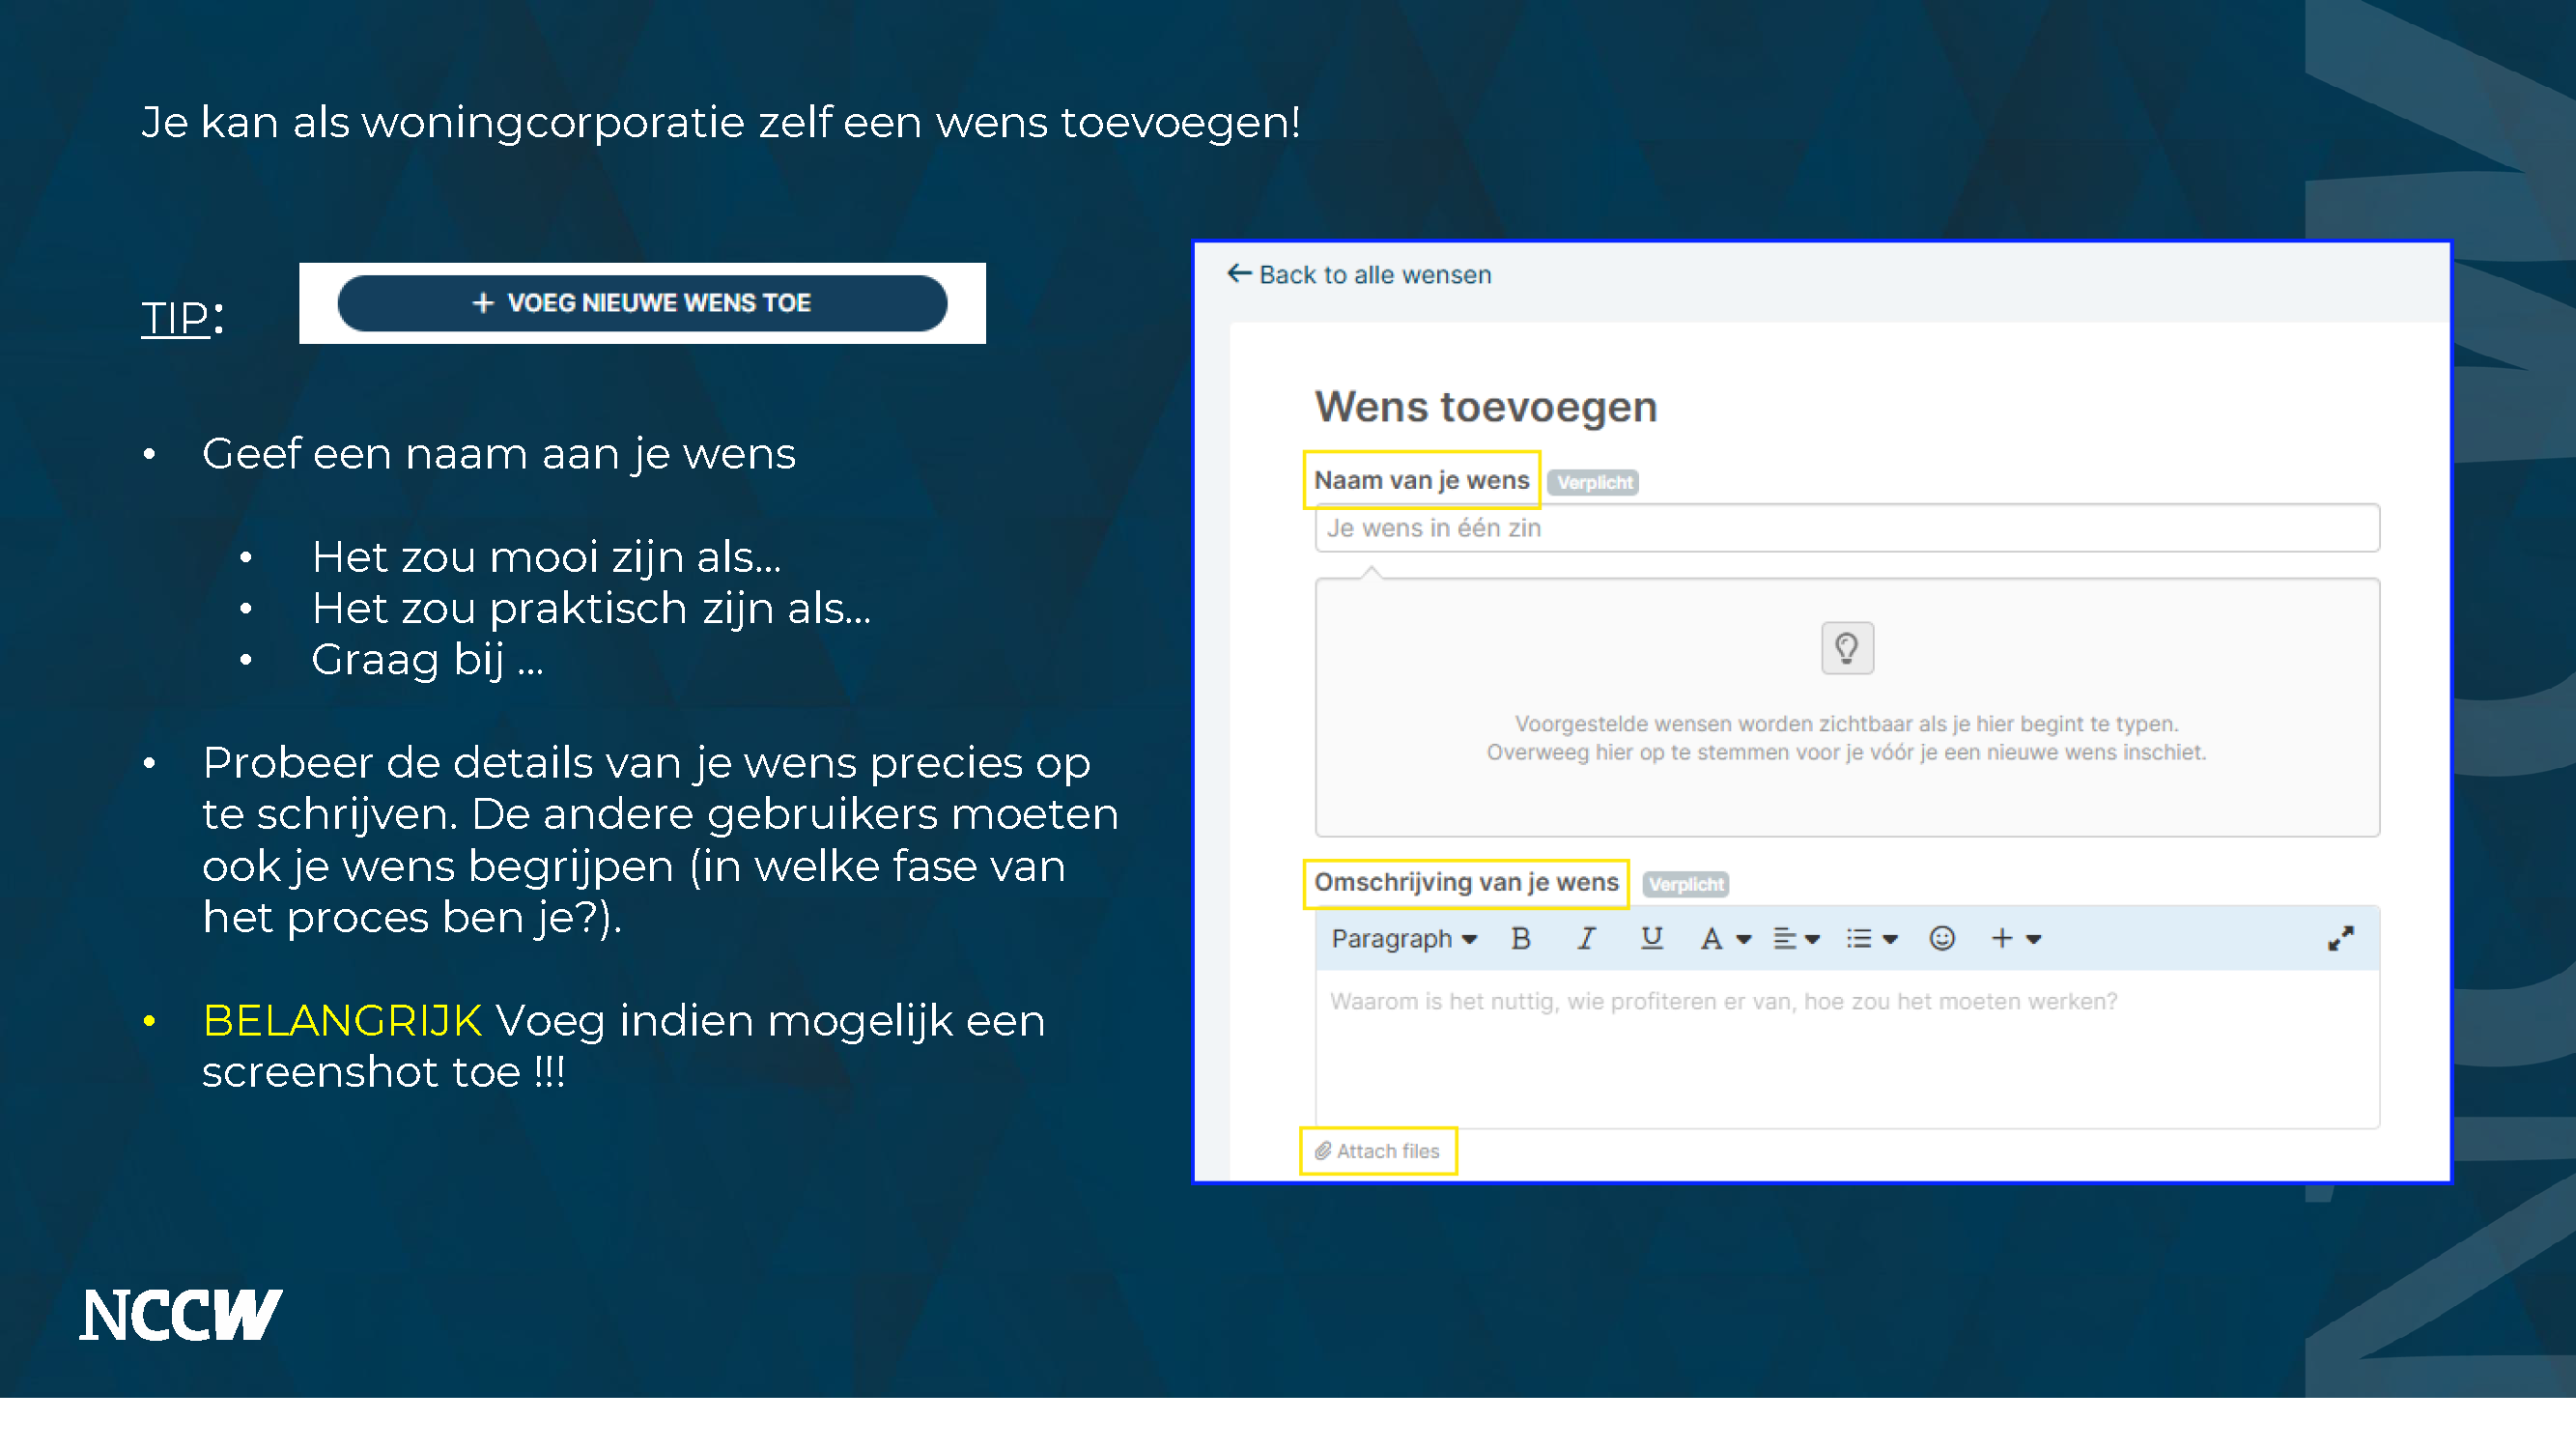Open the bullet list dropdown
The width and height of the screenshot is (2576, 1449).
[x=1870, y=938]
